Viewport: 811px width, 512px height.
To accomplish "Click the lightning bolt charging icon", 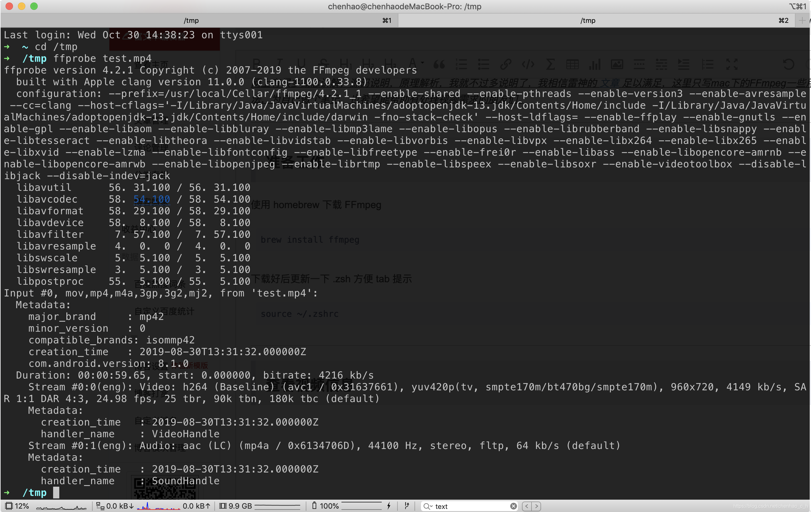I will (389, 506).
